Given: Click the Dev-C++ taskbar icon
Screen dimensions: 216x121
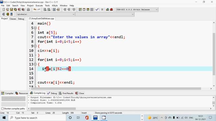Looking at the screenshot, I should [x=95, y=118].
